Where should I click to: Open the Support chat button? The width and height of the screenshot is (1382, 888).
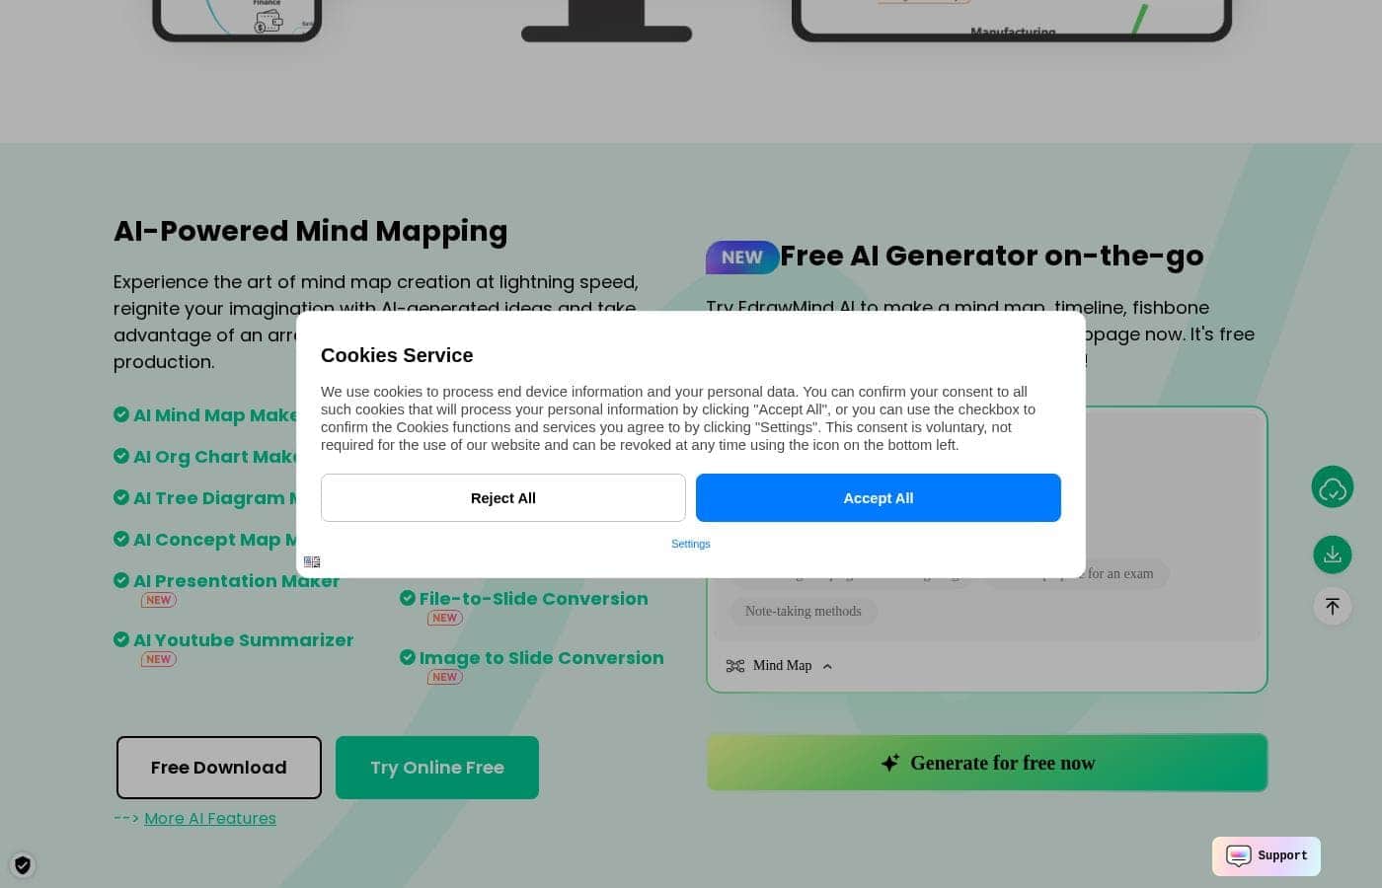[x=1267, y=856]
